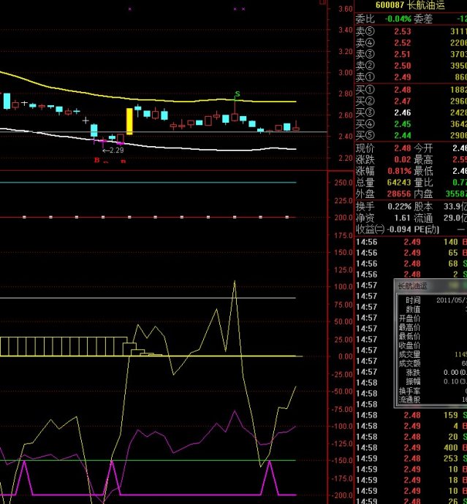Click the green S sell signal marker
The width and height of the screenshot is (467, 504).
pos(237,95)
